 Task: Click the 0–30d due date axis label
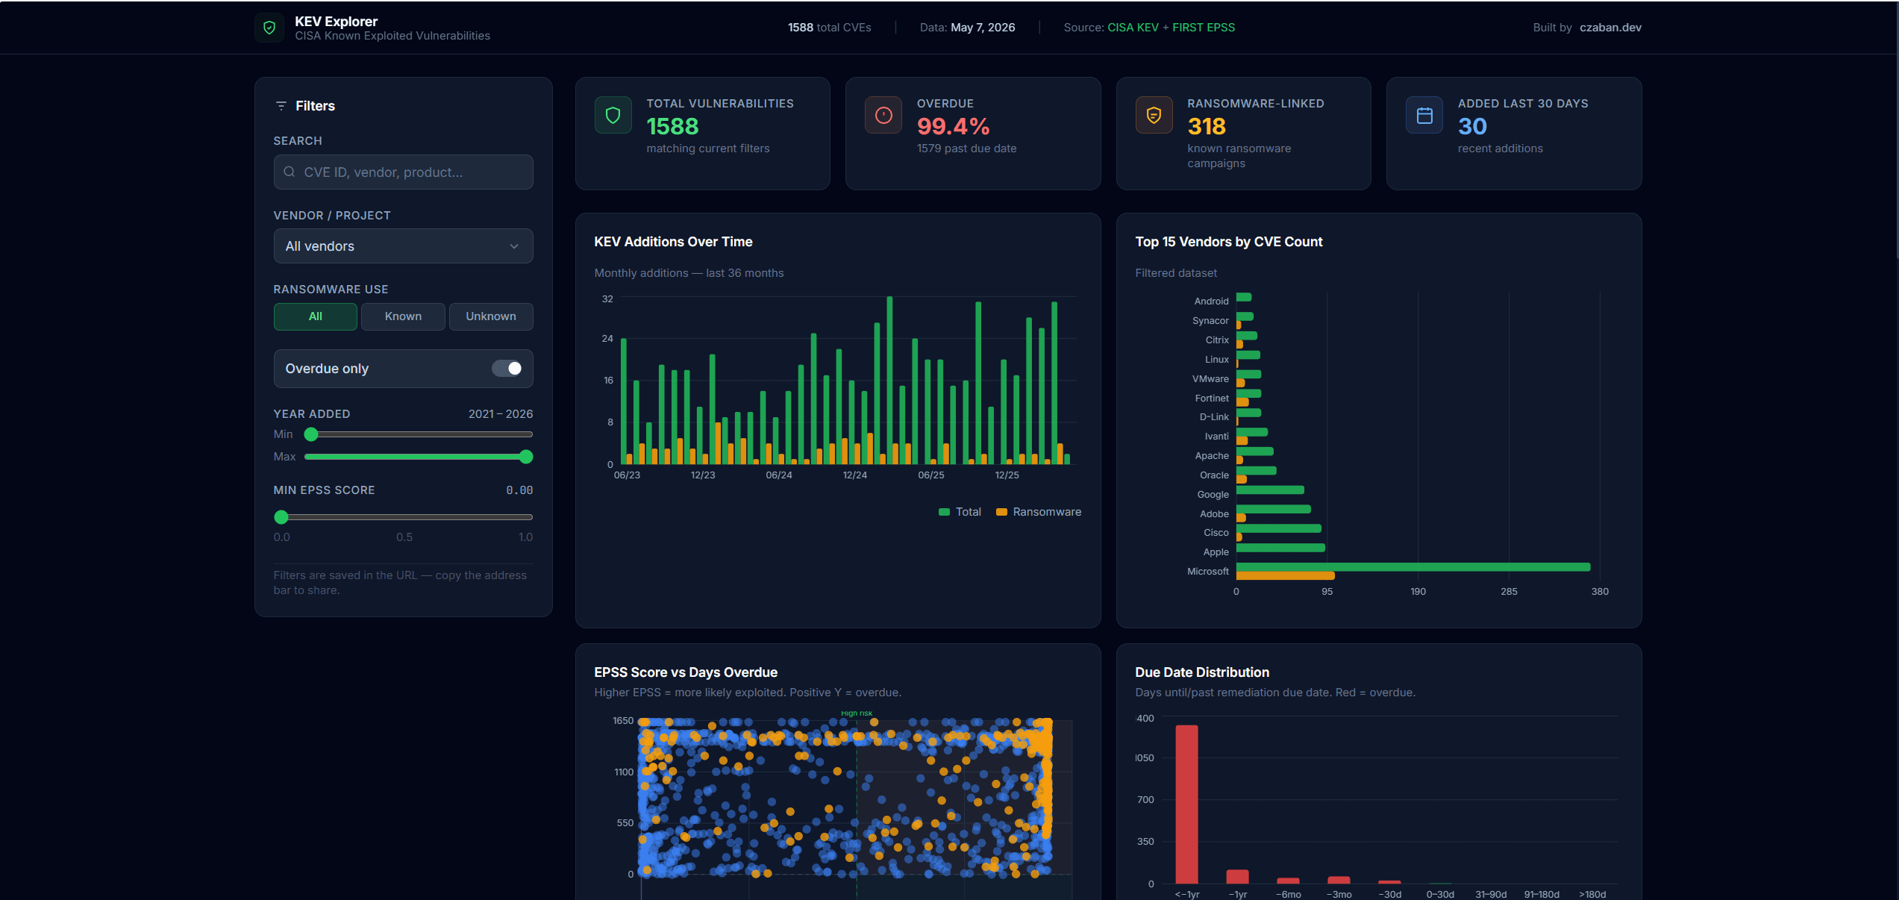(x=1440, y=894)
